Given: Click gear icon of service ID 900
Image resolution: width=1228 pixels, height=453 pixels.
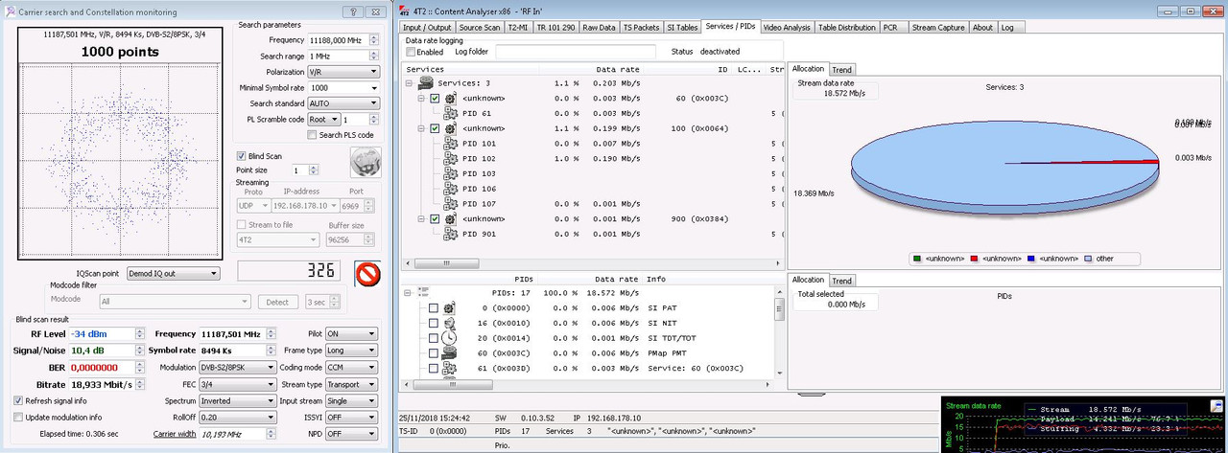Looking at the screenshot, I should point(450,219).
